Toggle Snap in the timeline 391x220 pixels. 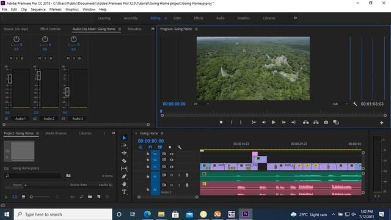150,147
